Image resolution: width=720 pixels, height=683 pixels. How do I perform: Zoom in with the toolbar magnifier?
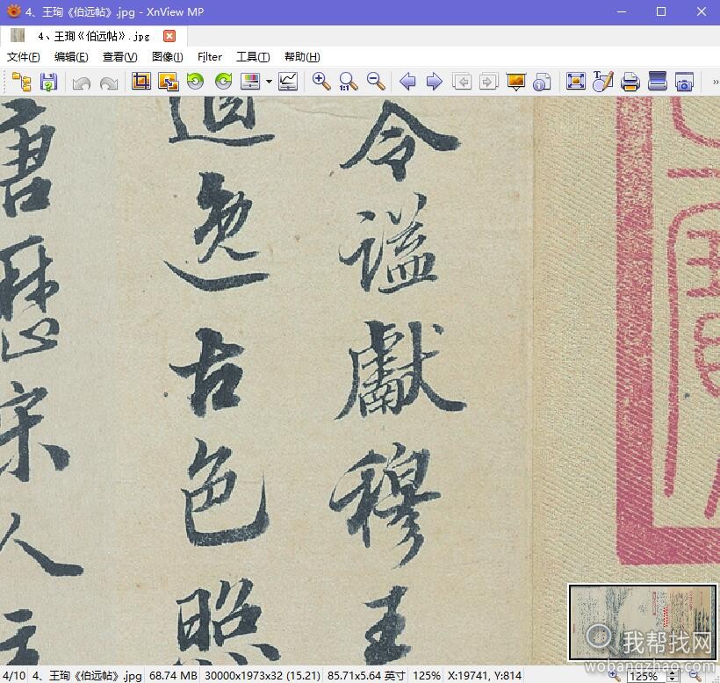[321, 82]
